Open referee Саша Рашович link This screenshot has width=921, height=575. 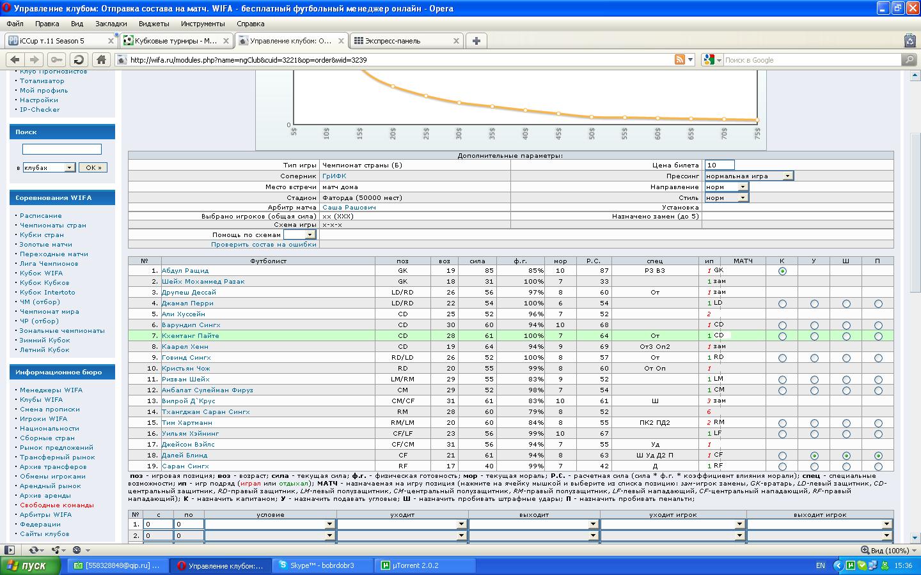pyautogui.click(x=349, y=208)
